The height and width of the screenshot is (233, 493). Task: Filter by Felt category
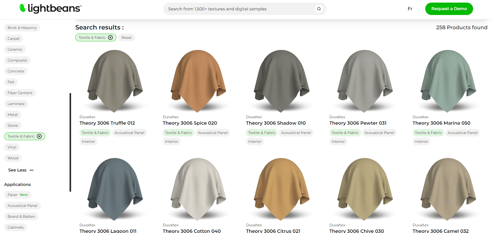(x=11, y=82)
